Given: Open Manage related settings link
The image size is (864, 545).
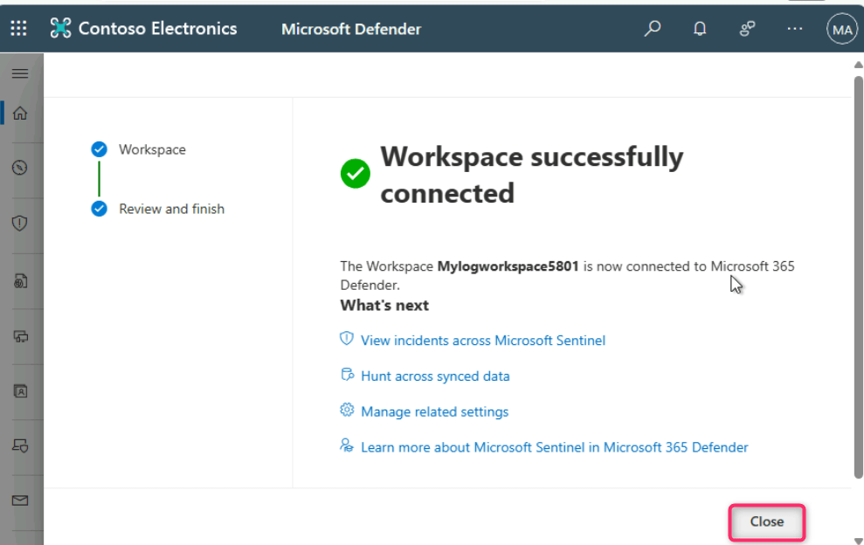Looking at the screenshot, I should (434, 411).
